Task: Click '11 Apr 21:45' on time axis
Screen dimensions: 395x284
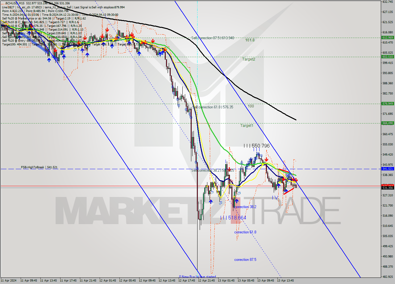Action: (88, 281)
